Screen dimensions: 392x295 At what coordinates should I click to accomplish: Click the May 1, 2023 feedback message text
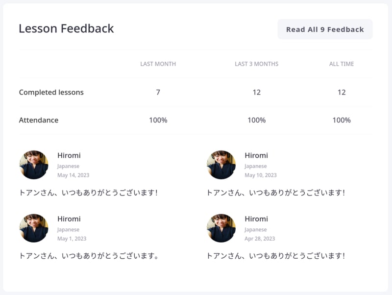pyautogui.click(x=89, y=256)
